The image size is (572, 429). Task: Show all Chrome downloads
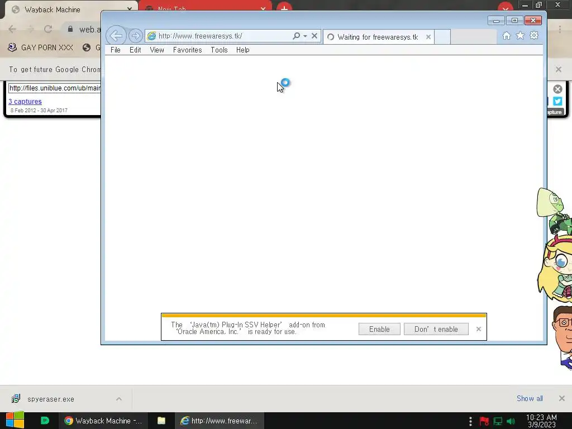[x=530, y=398]
